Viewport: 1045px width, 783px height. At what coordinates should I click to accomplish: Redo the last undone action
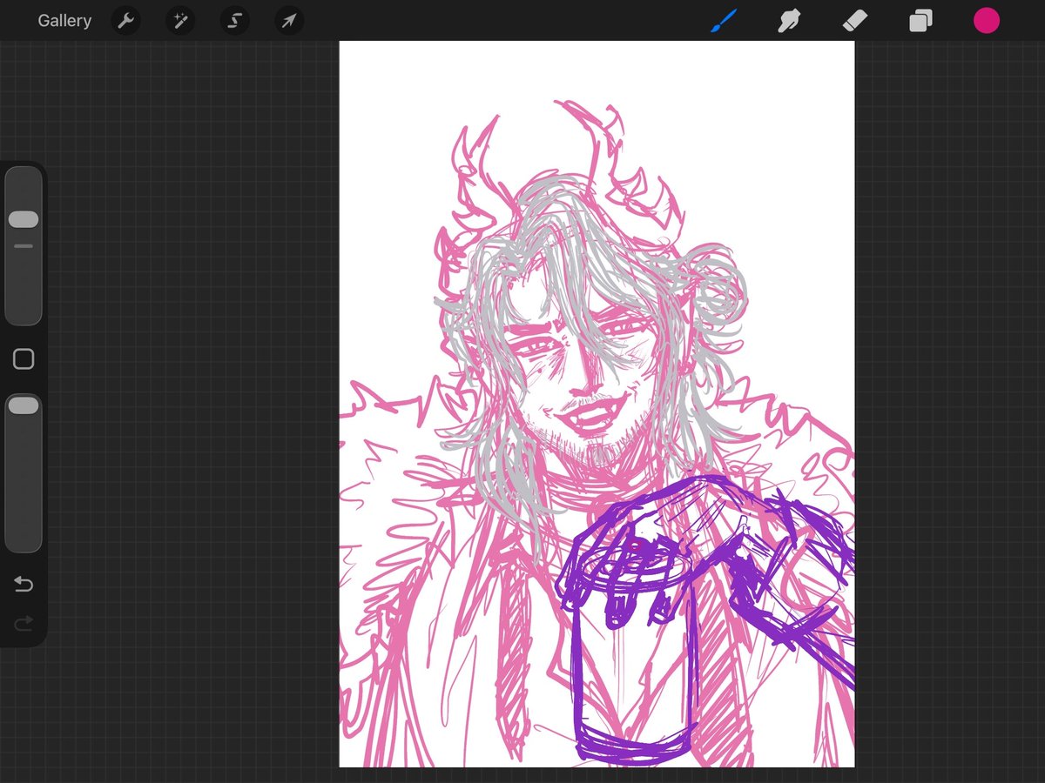24,623
